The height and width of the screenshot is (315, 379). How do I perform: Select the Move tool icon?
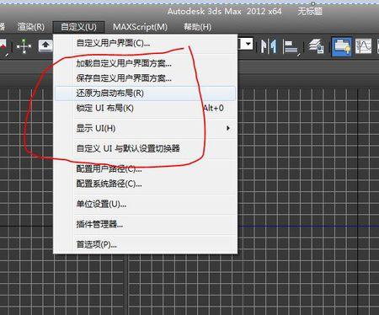[x=24, y=46]
